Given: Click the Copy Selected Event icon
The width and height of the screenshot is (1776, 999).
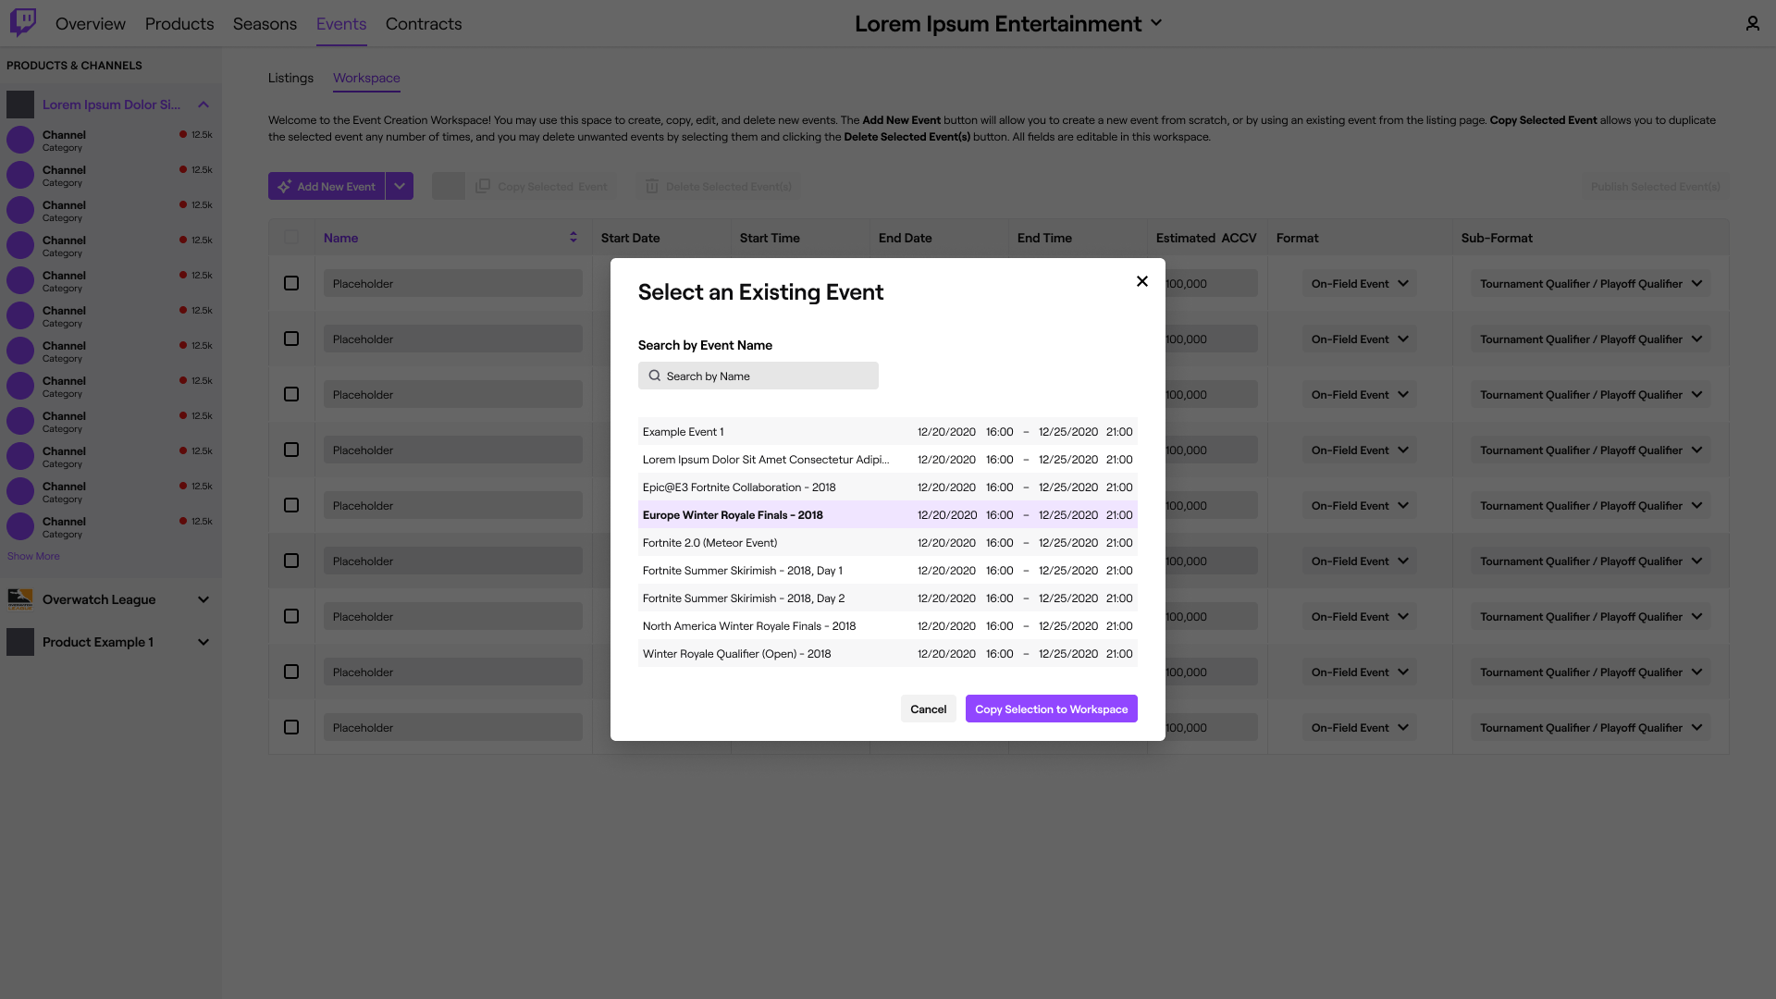Looking at the screenshot, I should pos(482,186).
